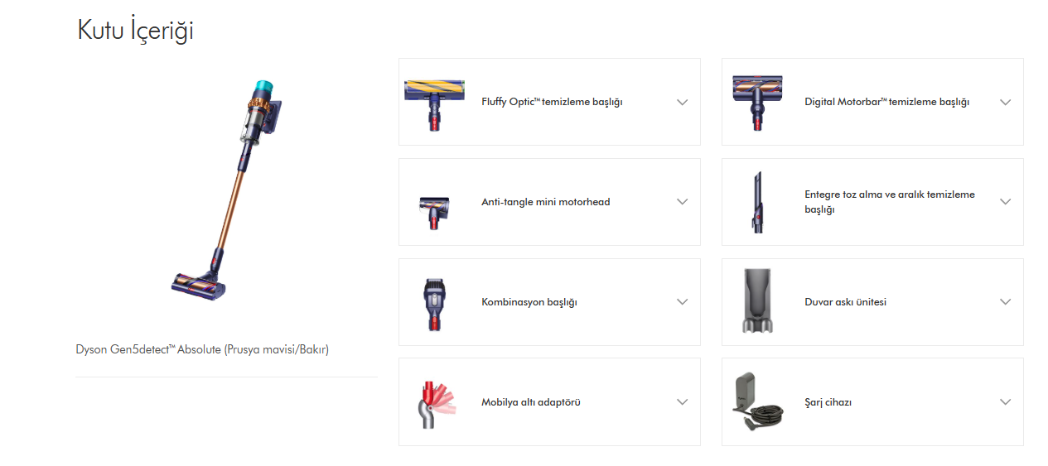The width and height of the screenshot is (1048, 466).
Task: Click the Şarj cihazı label text
Action: pyautogui.click(x=828, y=402)
